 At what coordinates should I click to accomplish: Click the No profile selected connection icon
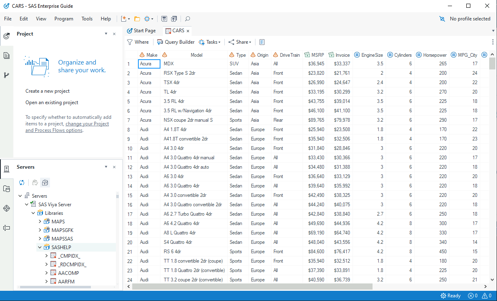point(442,19)
